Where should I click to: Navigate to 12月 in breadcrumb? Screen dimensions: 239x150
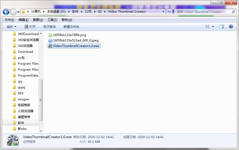point(88,12)
